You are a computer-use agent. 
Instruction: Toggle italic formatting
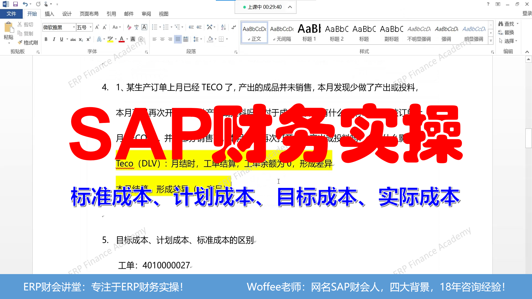tap(54, 39)
